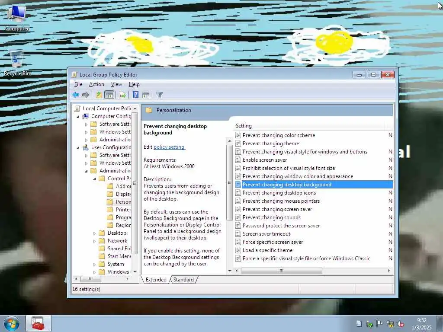Image resolution: width=443 pixels, height=332 pixels.
Task: Select Prevent changing mouse pointers setting
Action: (281, 201)
